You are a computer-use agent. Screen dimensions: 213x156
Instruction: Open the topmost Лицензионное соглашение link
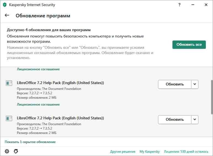38,69
